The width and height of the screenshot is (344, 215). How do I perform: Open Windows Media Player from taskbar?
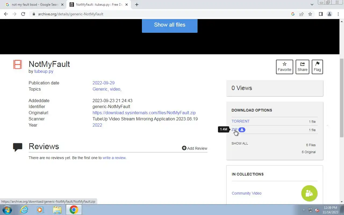(x=40, y=210)
